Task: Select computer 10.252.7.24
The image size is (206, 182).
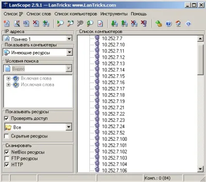Action: point(113,127)
